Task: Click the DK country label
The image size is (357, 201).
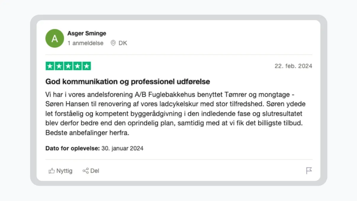Action: [123, 43]
